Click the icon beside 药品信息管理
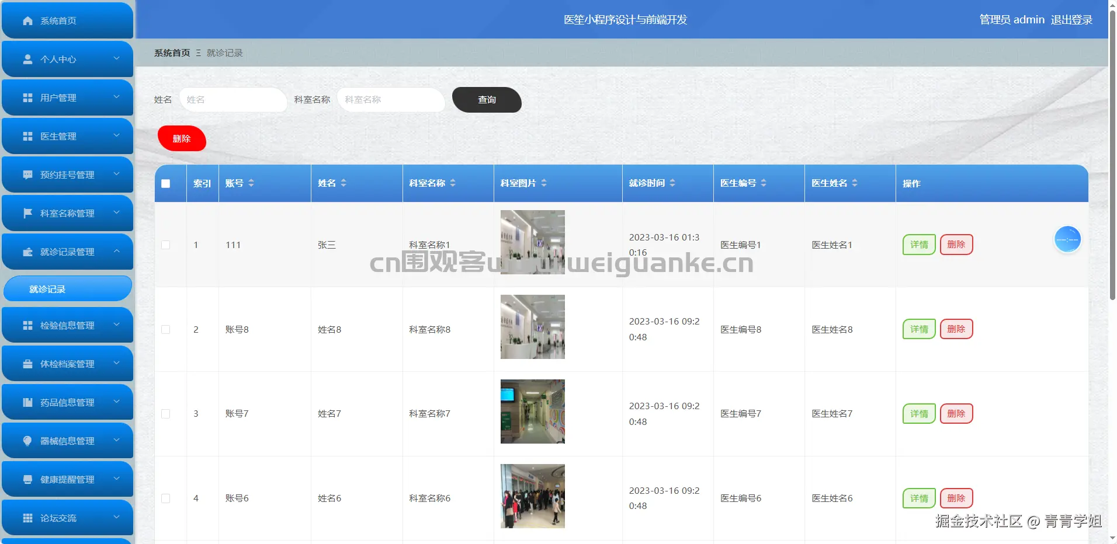This screenshot has height=544, width=1117. (27, 403)
